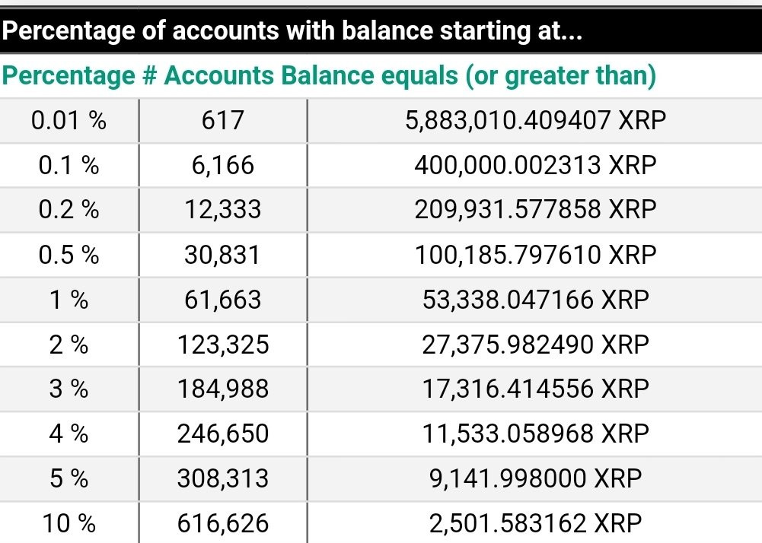Select the 9,141.998000 XRP balance
Screen dimensions: 762x543
point(535,478)
